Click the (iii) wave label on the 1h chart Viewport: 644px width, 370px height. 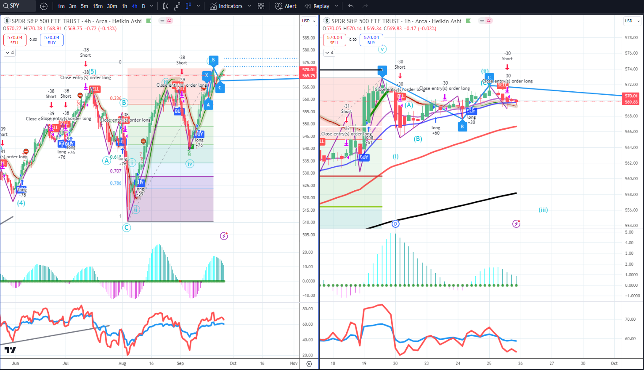[543, 210]
